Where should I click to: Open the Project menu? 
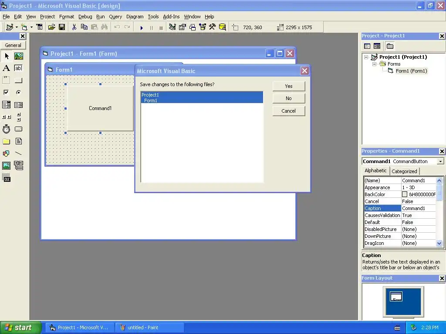click(47, 17)
